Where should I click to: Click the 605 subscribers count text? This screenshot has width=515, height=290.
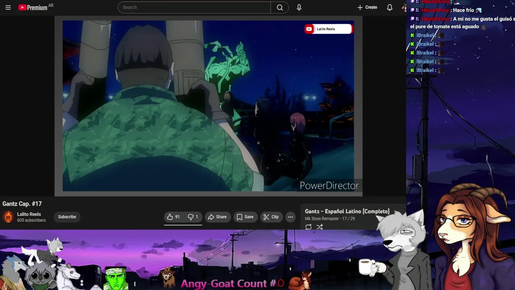pos(31,220)
